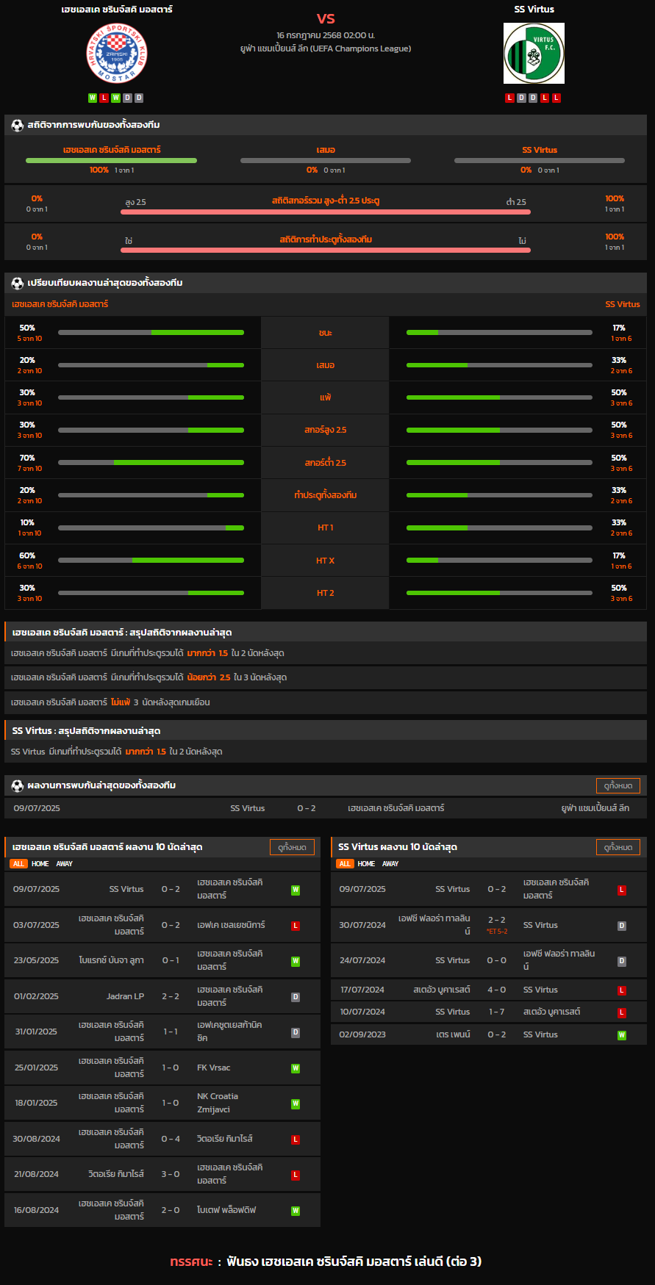The width and height of the screenshot is (655, 1285).
Task: Click the L badge on the 17/07/2024 match row
Action: 622,990
